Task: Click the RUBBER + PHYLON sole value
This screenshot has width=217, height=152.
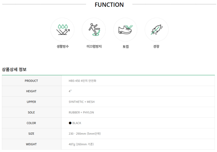Action: point(81,113)
